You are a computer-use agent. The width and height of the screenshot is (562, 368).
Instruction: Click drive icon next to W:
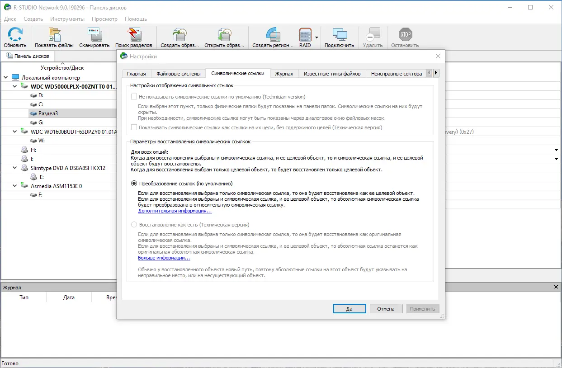pos(33,141)
